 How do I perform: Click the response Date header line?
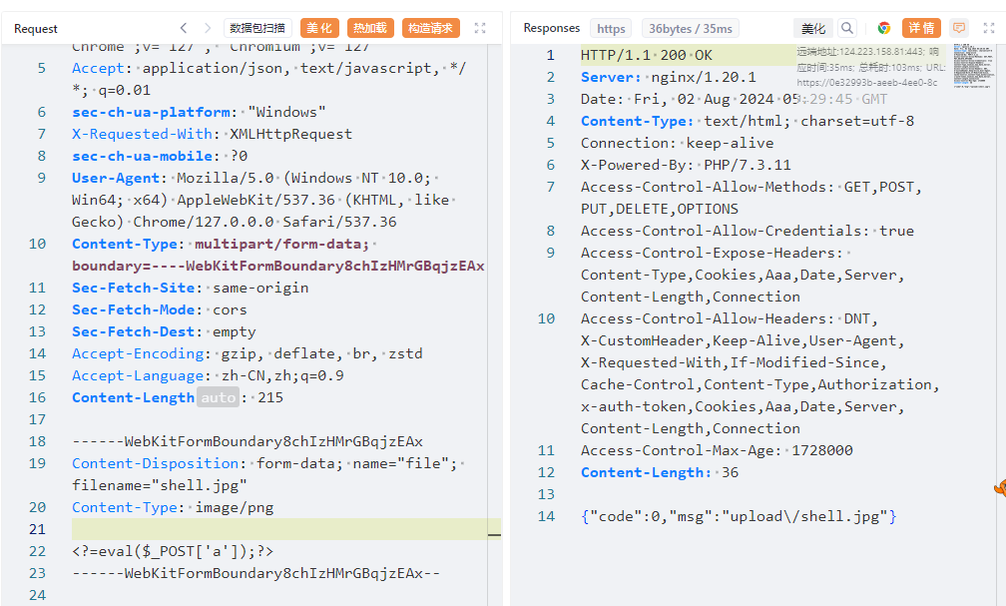[x=734, y=99]
